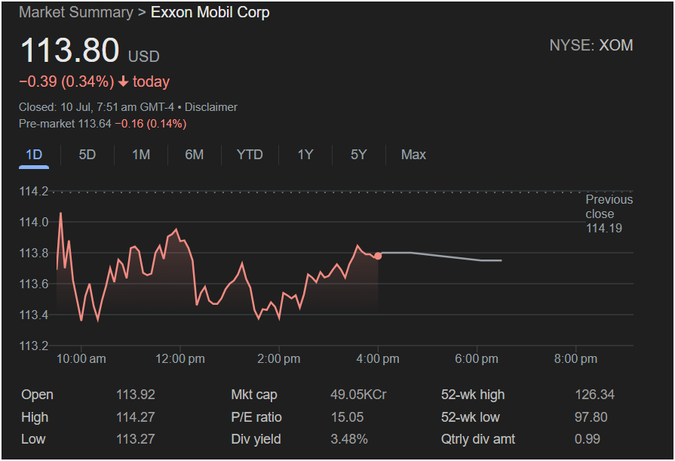Open the Disclaimer link
Viewport: 675px width, 461px height.
[211, 107]
